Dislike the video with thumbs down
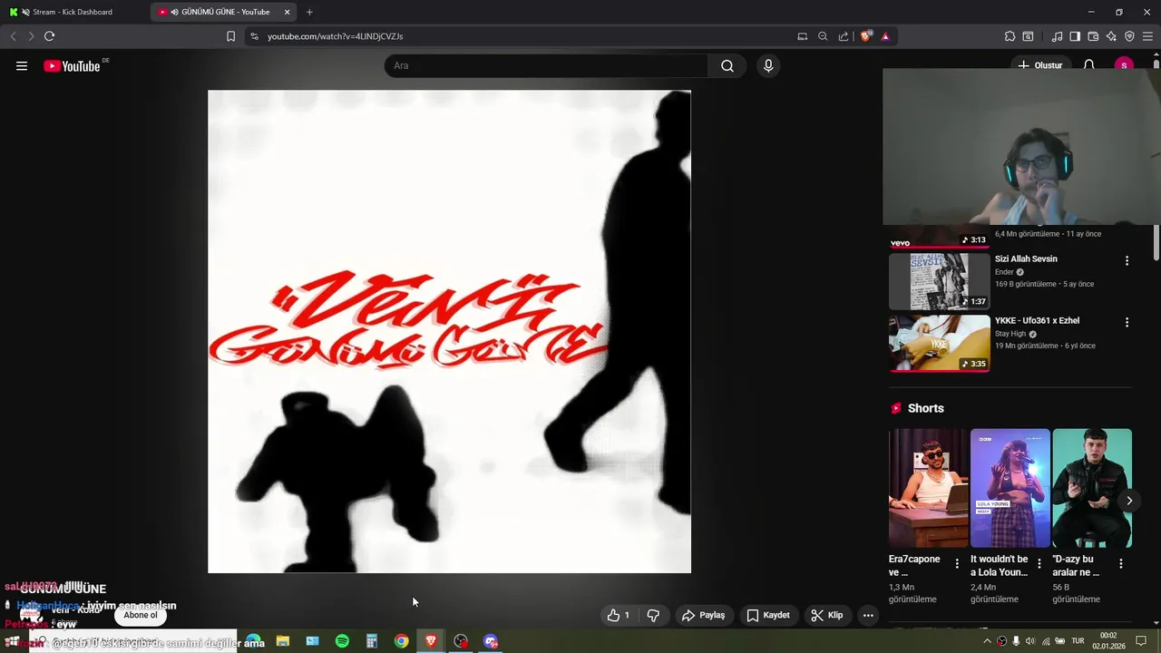The height and width of the screenshot is (653, 1161). 653,615
